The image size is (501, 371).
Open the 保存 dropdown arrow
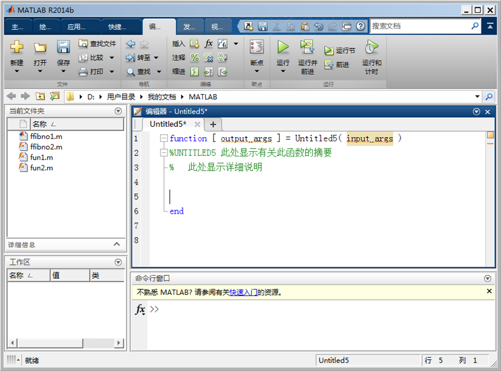(64, 71)
